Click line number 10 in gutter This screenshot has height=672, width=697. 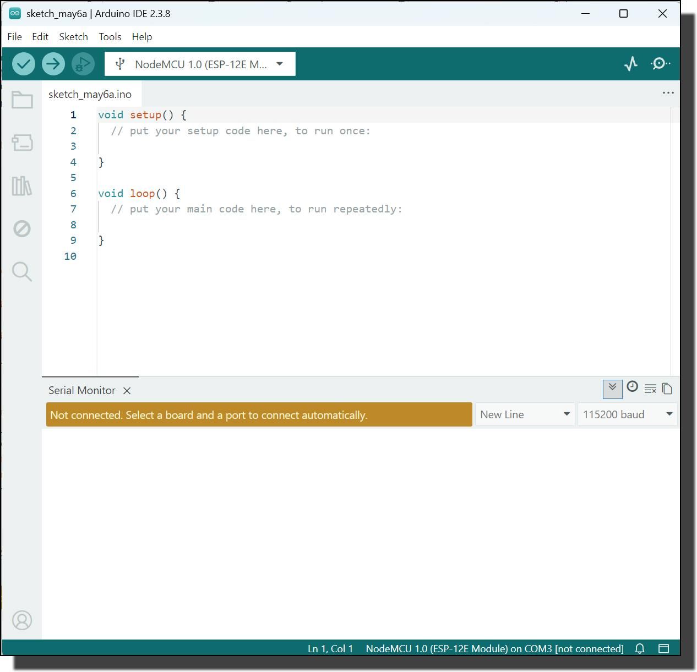point(70,256)
